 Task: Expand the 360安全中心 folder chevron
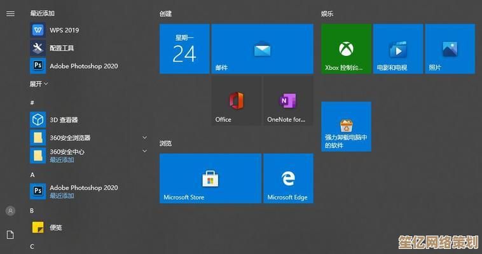pos(144,152)
